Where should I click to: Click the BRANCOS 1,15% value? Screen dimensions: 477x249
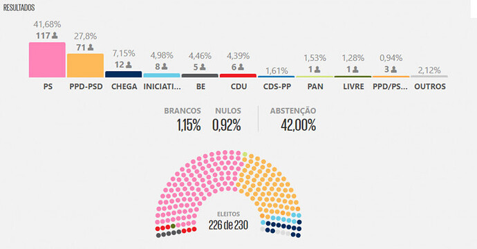pyautogui.click(x=189, y=124)
